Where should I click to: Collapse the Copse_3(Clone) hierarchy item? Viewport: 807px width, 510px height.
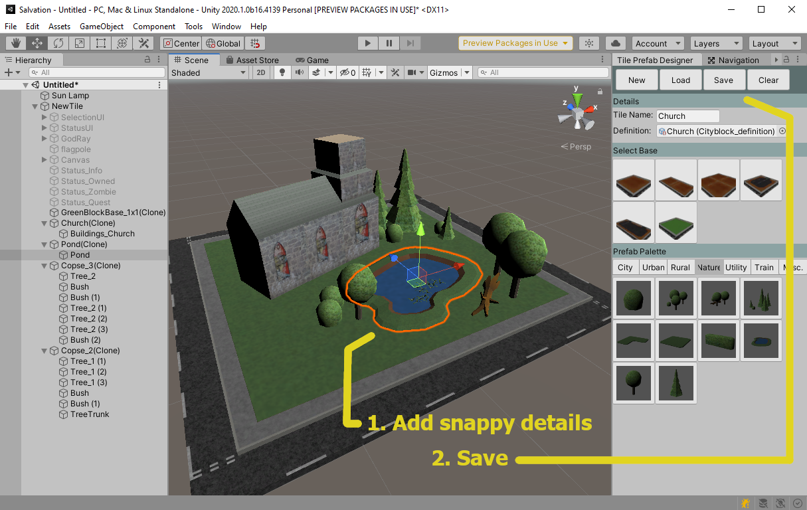coord(45,266)
